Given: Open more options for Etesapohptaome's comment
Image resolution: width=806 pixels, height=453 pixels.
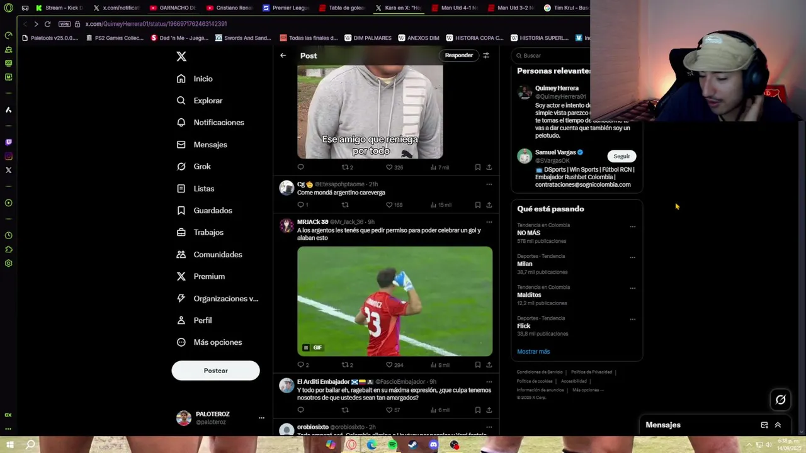Looking at the screenshot, I should (489, 184).
